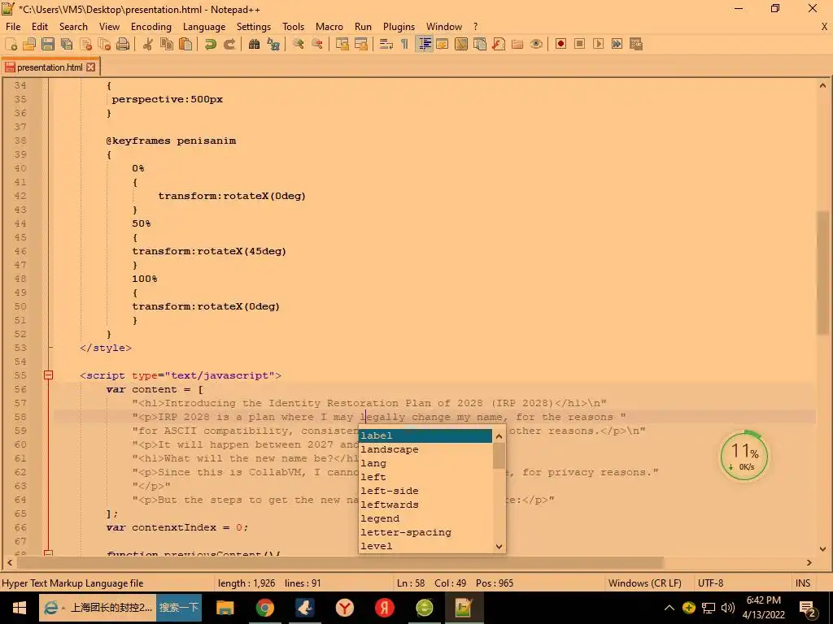Pick 'letter-spacing' in the autocomplete list
Screen dimensions: 833x624
click(x=425, y=532)
